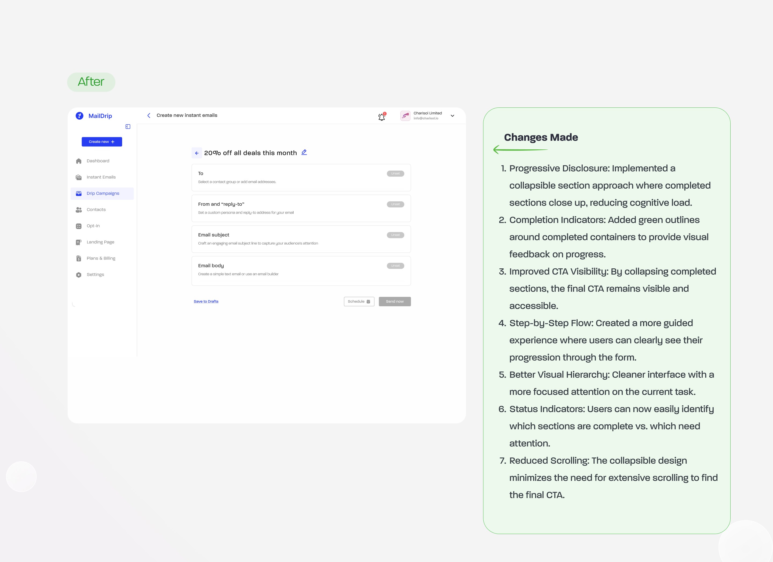Open notifications bell icon
The image size is (773, 562).
(x=381, y=117)
